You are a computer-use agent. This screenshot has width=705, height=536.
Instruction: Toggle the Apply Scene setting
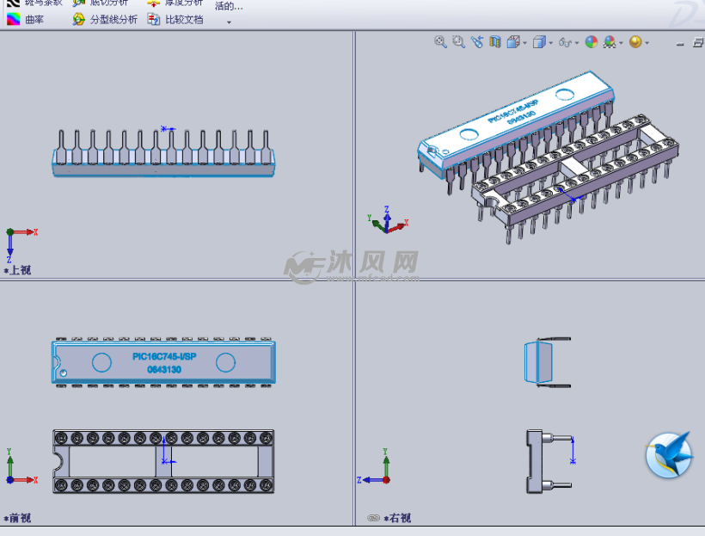(610, 41)
